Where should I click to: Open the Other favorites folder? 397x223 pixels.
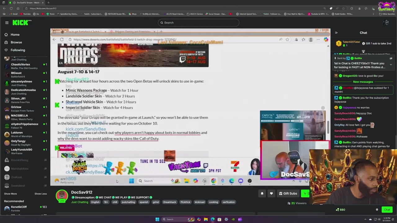pos(387,14)
